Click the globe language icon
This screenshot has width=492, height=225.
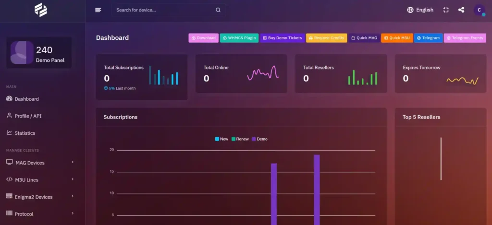tap(410, 10)
